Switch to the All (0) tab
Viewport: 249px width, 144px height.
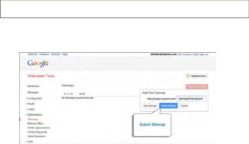(82, 94)
